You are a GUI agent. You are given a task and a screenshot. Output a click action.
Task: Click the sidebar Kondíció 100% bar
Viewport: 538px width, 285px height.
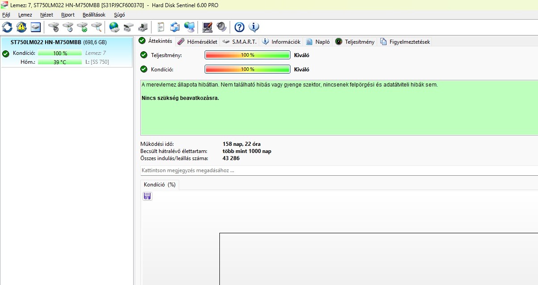point(60,53)
